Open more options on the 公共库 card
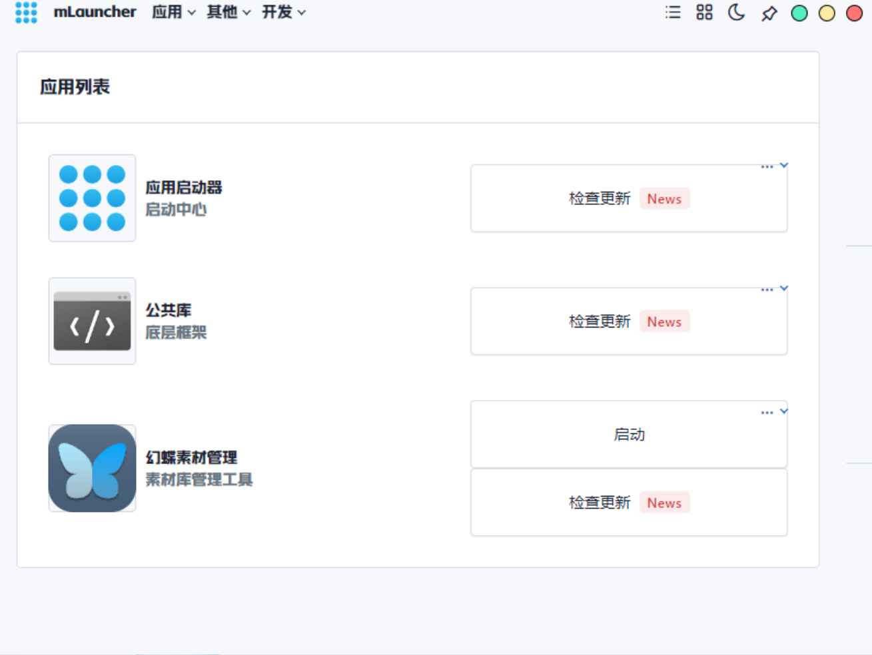This screenshot has height=655, width=872. point(766,289)
